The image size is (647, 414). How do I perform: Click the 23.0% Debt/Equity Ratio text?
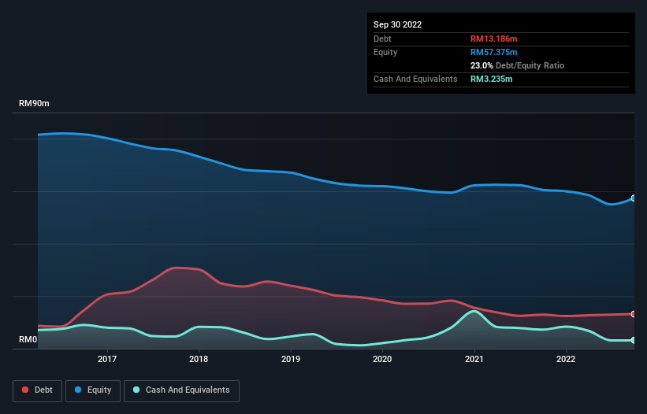point(517,65)
